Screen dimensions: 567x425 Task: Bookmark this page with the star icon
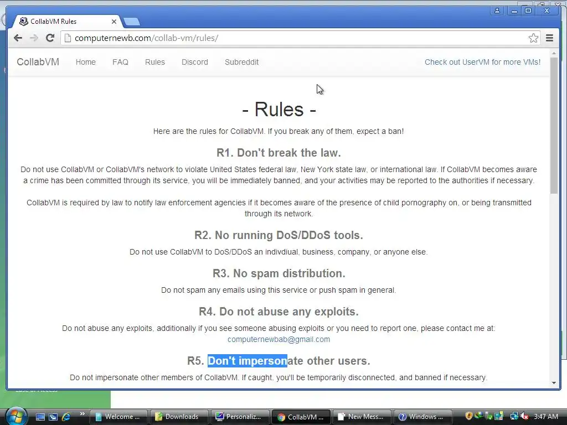[x=533, y=38]
